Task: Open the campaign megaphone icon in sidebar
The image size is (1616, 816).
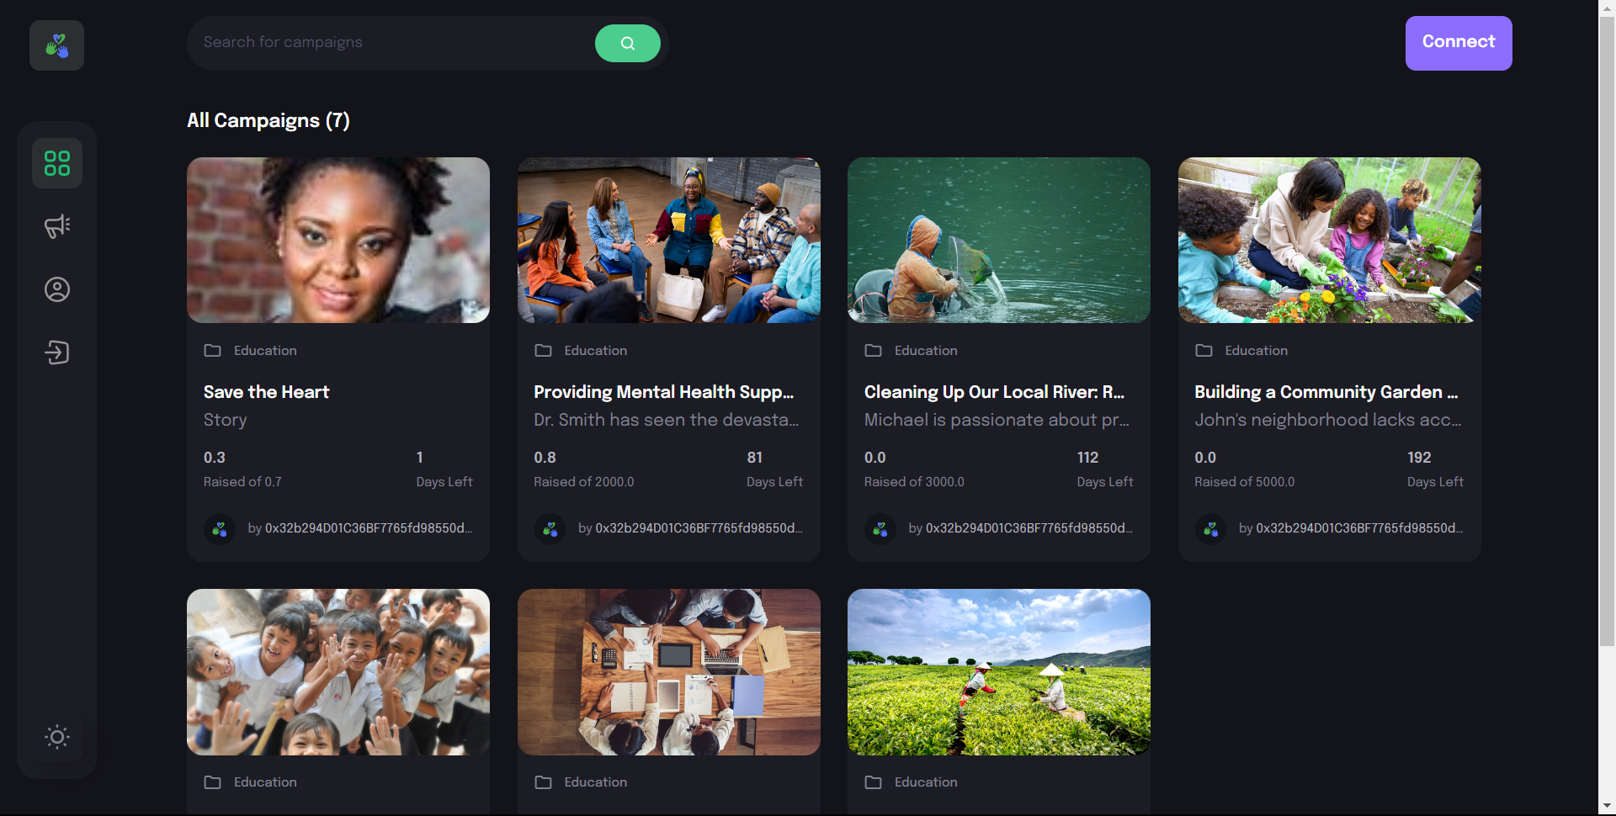Action: coord(57,226)
